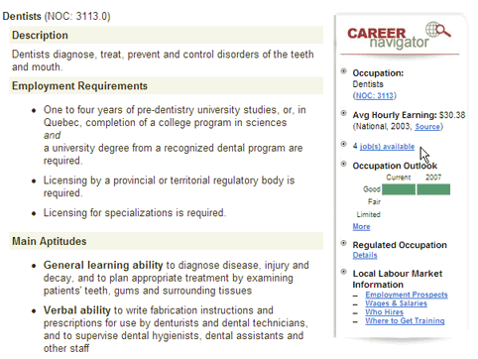The height and width of the screenshot is (359, 478).
Task: Open the job(s) available link
Action: click(387, 147)
